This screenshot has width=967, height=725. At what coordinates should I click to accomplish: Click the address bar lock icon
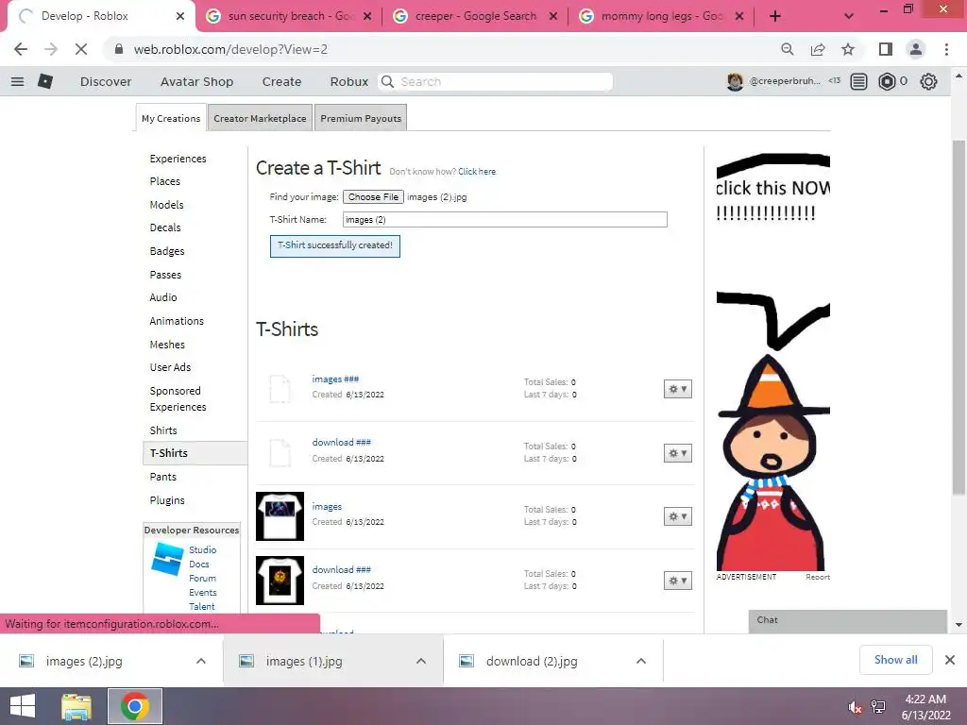click(x=119, y=49)
